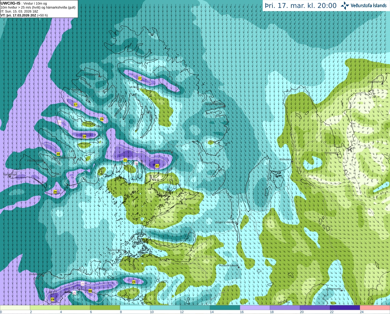Click the 22–24 m/s dark indigo legend swatch
Screen dimensions: 390x314
click(x=345, y=308)
